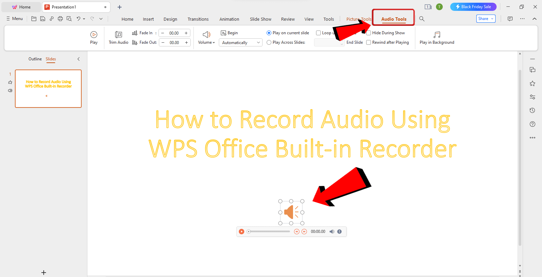Open a new tab with the plus button

point(120,7)
